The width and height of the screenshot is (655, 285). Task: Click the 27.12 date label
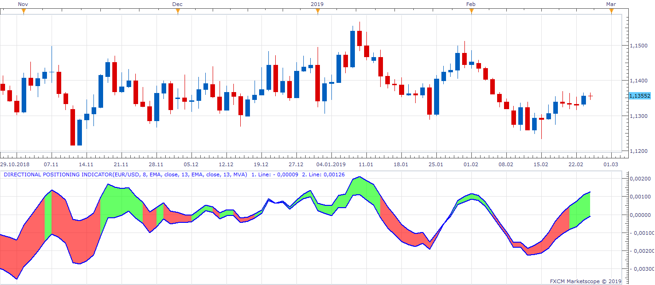tap(296, 164)
